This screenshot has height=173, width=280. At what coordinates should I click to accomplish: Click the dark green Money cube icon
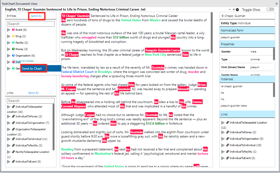[x=13, y=49]
